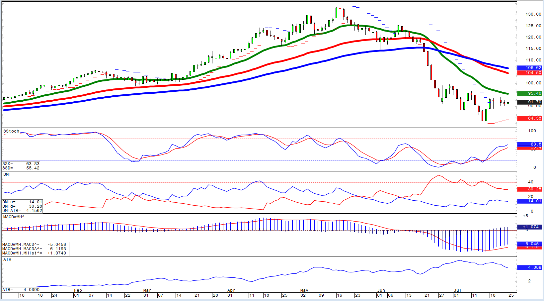Screen dimensions: 544x301
Task: Click the 120.00 price axis label
Action: pyautogui.click(x=533, y=37)
